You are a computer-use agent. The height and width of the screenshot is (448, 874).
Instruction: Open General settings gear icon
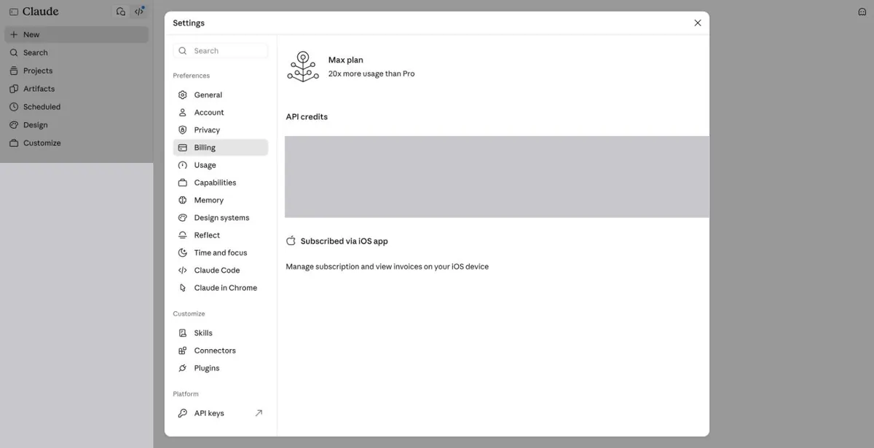(x=183, y=95)
